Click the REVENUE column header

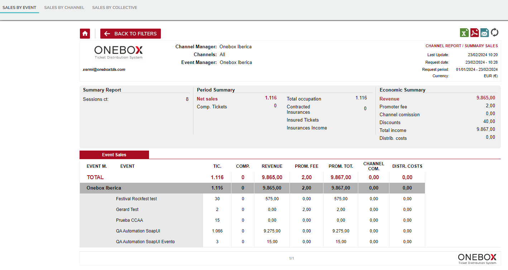pyautogui.click(x=272, y=166)
